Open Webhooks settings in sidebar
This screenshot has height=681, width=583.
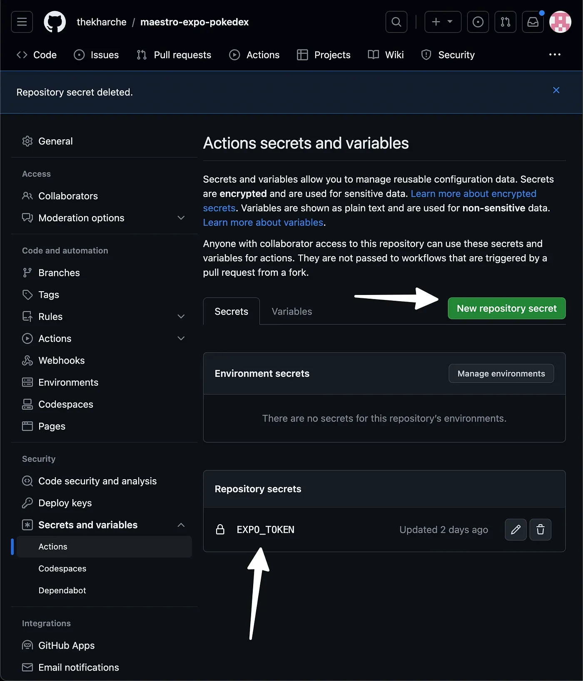61,361
